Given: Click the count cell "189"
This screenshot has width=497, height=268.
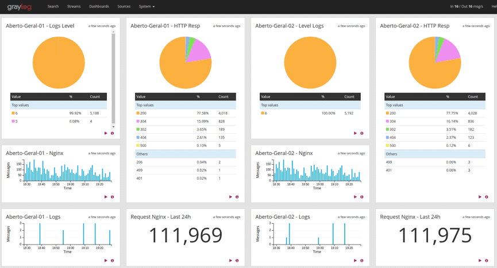Looking at the screenshot, I should coord(222,130).
